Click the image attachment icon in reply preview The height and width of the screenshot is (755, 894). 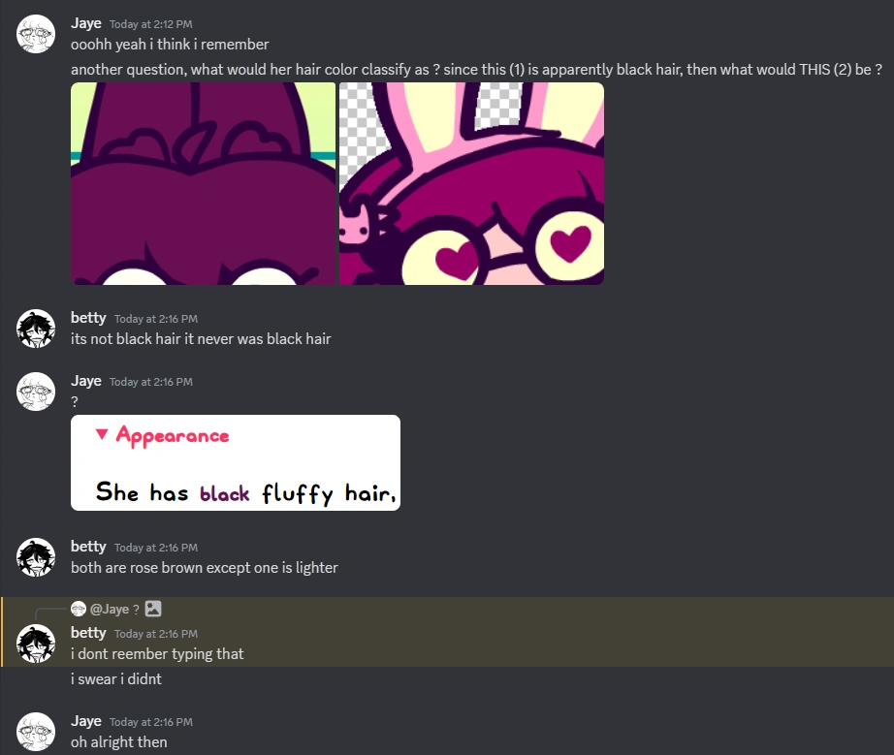pos(153,609)
